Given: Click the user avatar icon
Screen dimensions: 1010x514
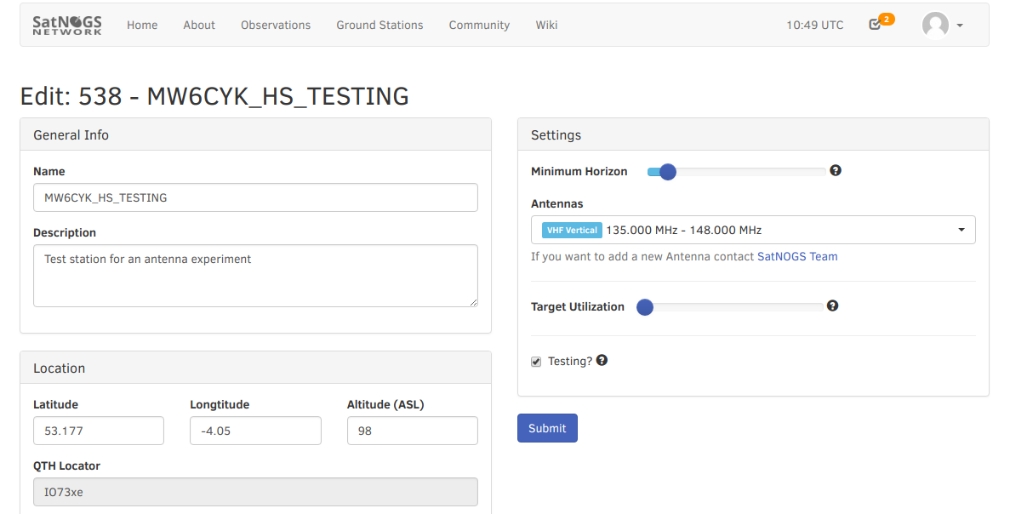Looking at the screenshot, I should [x=935, y=25].
